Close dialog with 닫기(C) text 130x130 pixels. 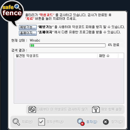click(x=117, y=122)
